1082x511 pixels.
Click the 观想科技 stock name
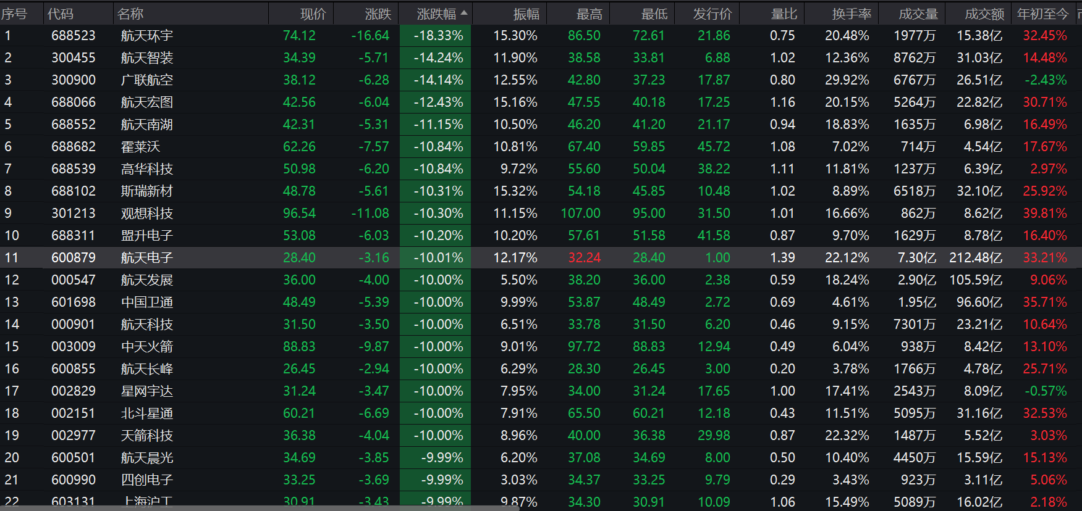tap(146, 214)
